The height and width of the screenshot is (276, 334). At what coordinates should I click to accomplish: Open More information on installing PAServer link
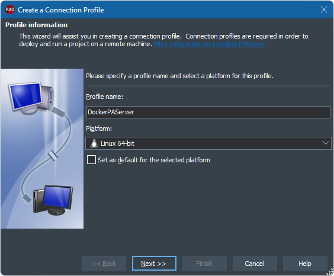pyautogui.click(x=210, y=44)
